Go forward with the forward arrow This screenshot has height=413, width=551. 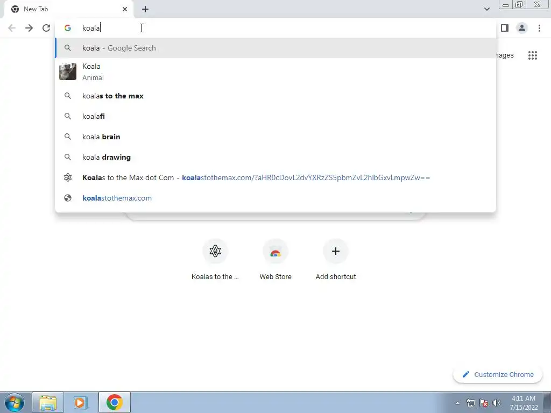point(29,28)
